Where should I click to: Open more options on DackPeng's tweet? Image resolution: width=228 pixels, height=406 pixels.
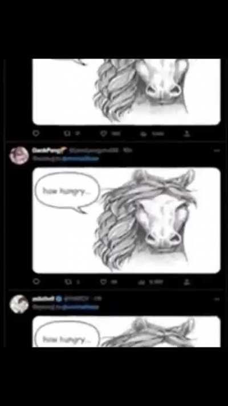click(217, 150)
